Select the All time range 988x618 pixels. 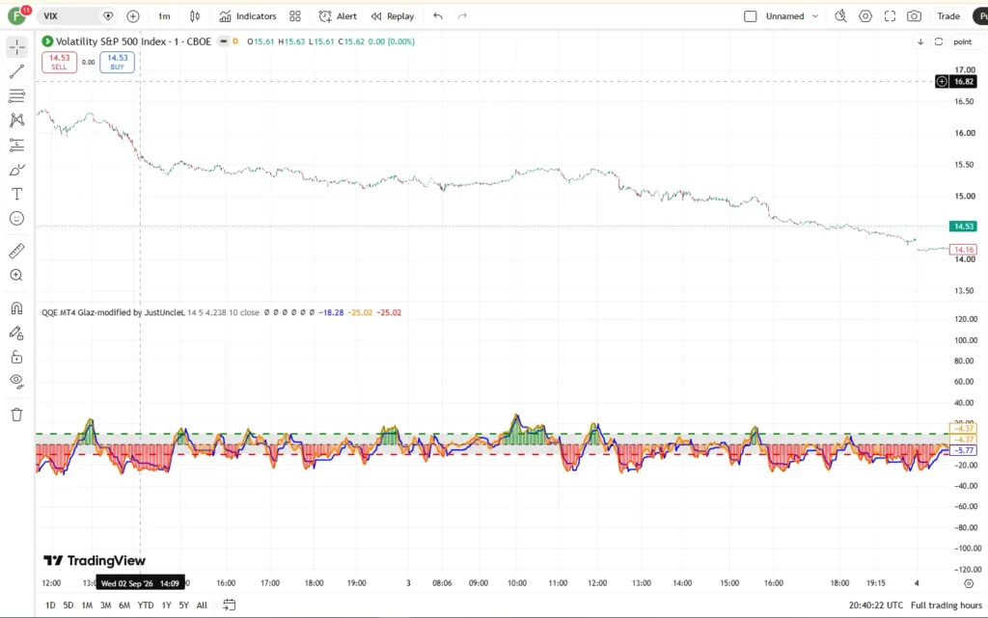coord(202,605)
